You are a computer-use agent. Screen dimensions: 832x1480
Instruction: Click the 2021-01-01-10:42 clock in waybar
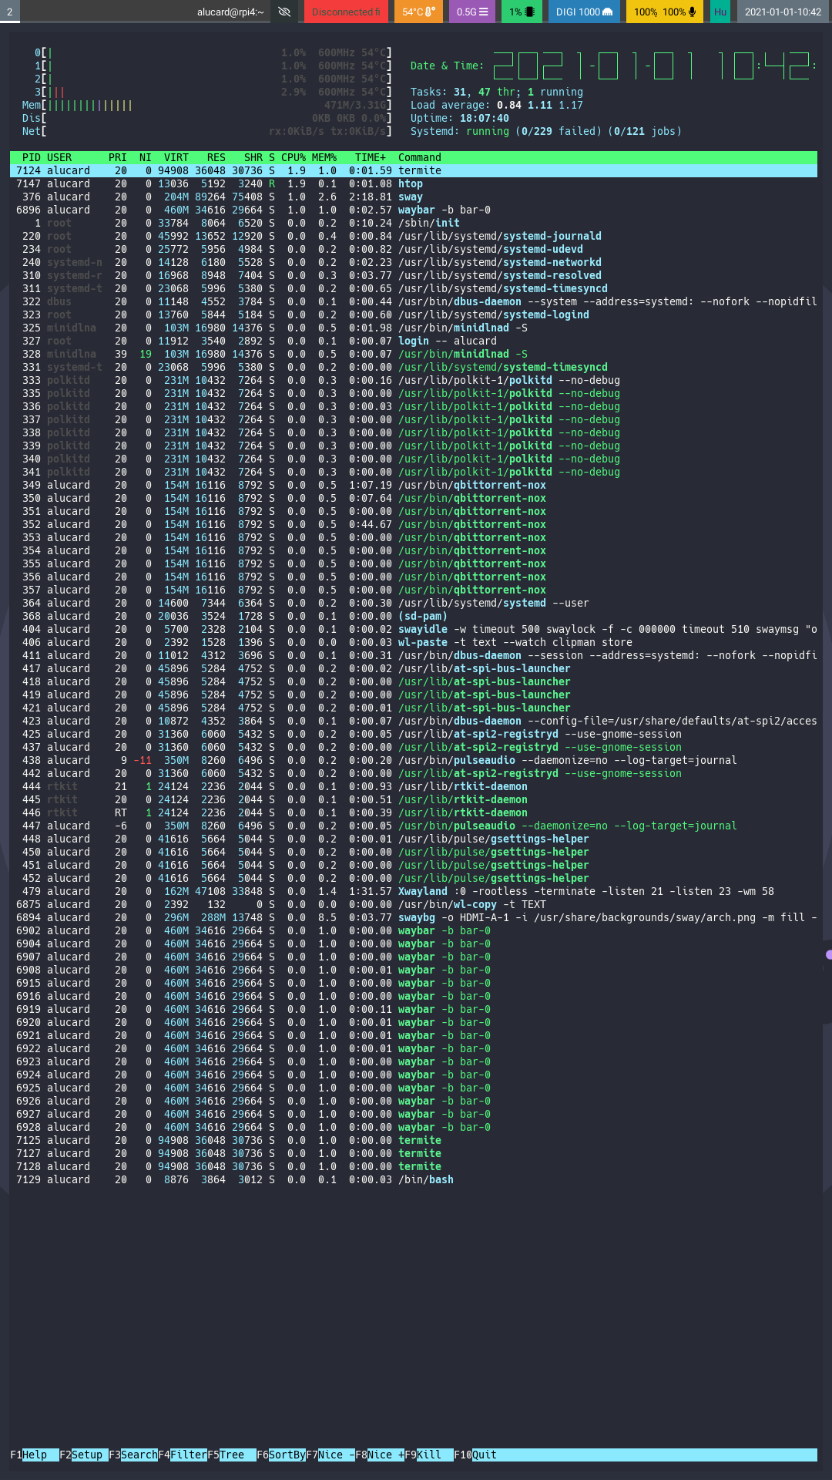pyautogui.click(x=783, y=12)
